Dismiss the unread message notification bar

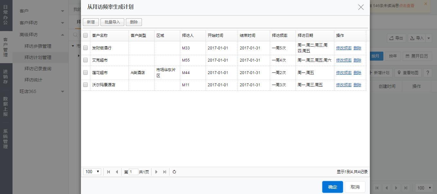tap(426, 4)
